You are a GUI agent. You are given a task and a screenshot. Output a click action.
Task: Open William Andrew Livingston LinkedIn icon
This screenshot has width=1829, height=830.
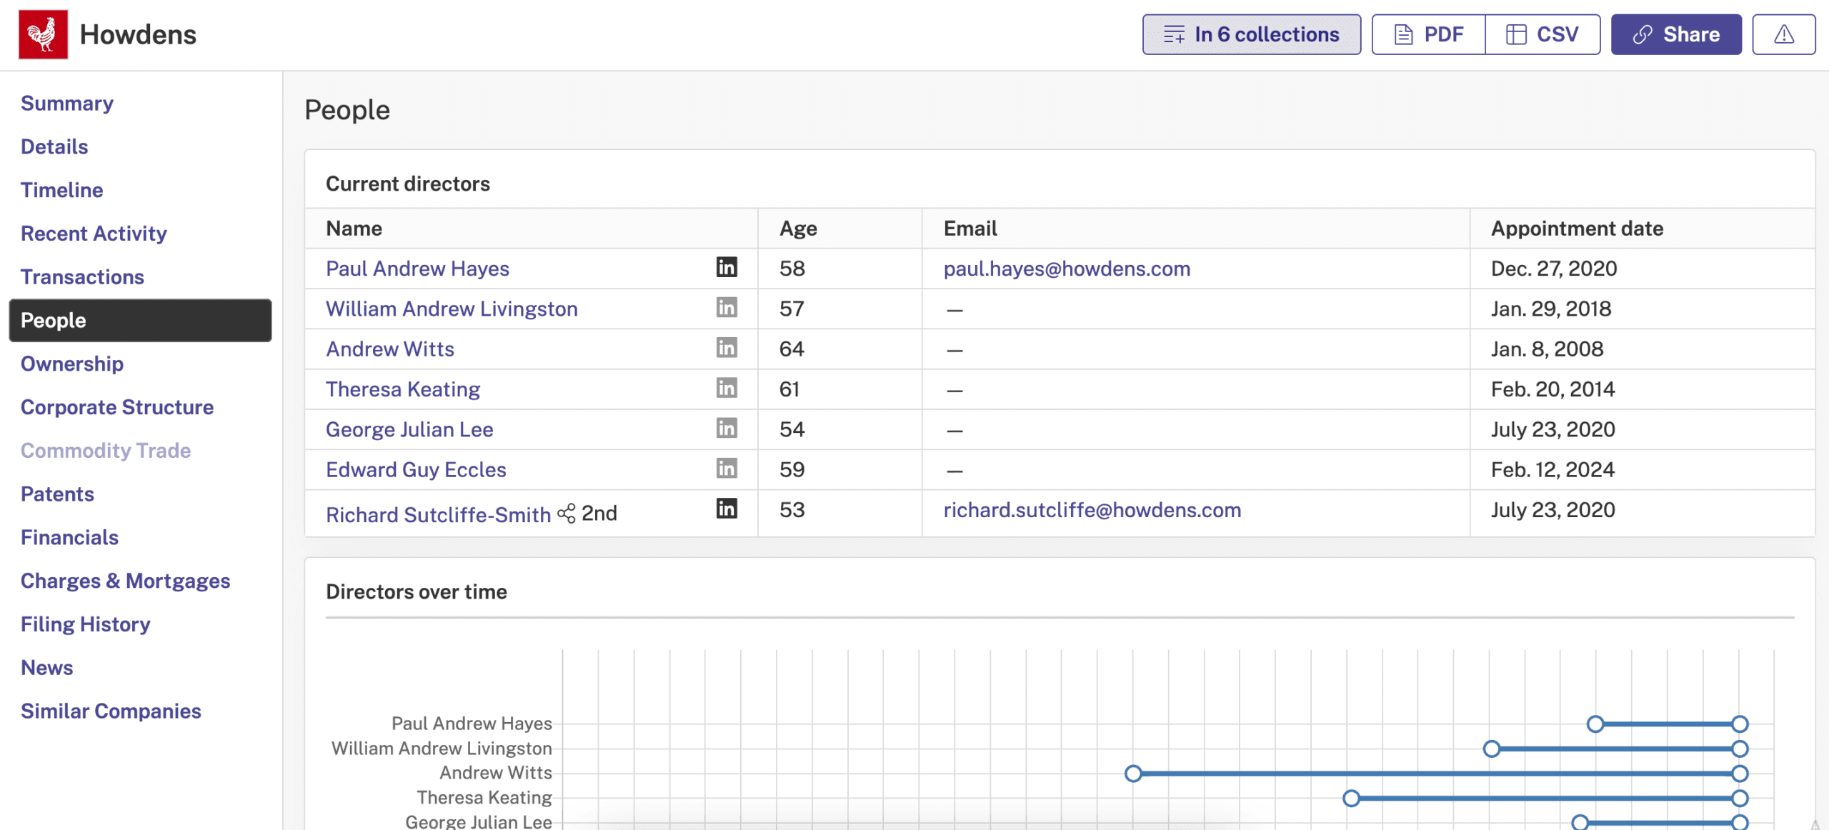(726, 307)
